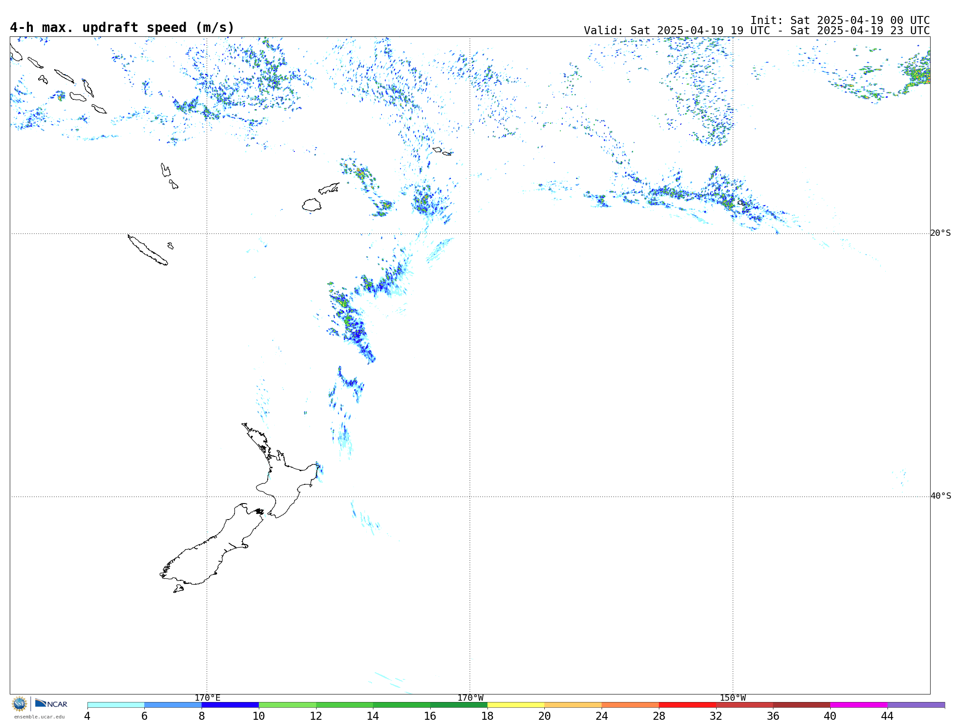Click the brown 36–40 m/s color swatch
Image resolution: width=959 pixels, height=722 pixels.
(802, 705)
